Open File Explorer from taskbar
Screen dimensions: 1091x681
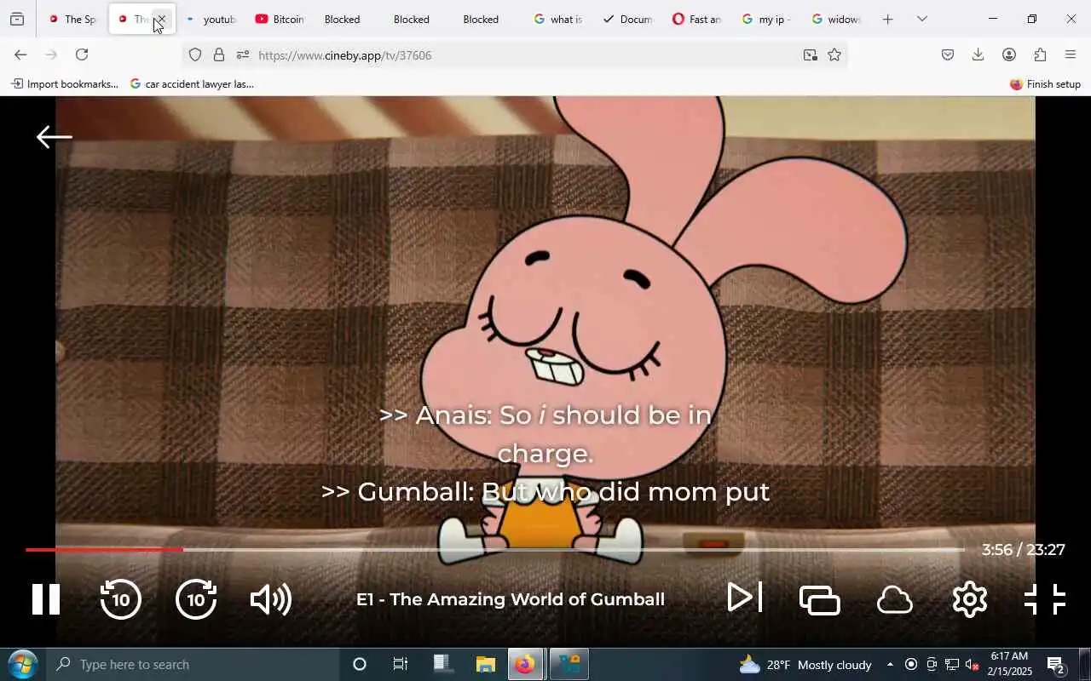(x=485, y=665)
